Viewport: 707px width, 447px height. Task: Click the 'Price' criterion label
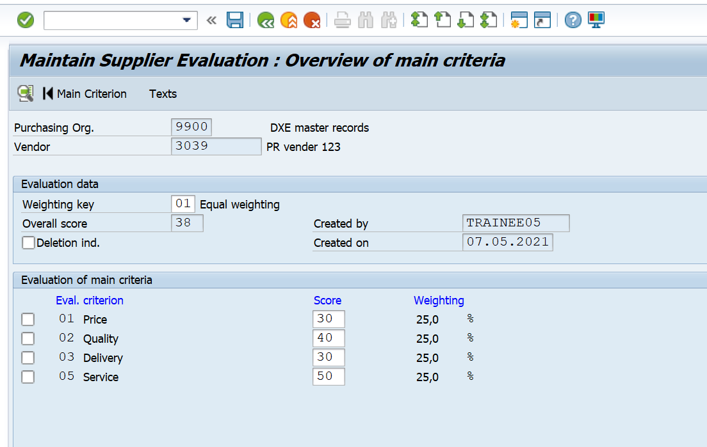tap(95, 320)
